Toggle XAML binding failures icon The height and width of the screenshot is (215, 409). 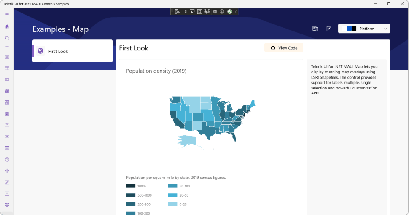(215, 12)
